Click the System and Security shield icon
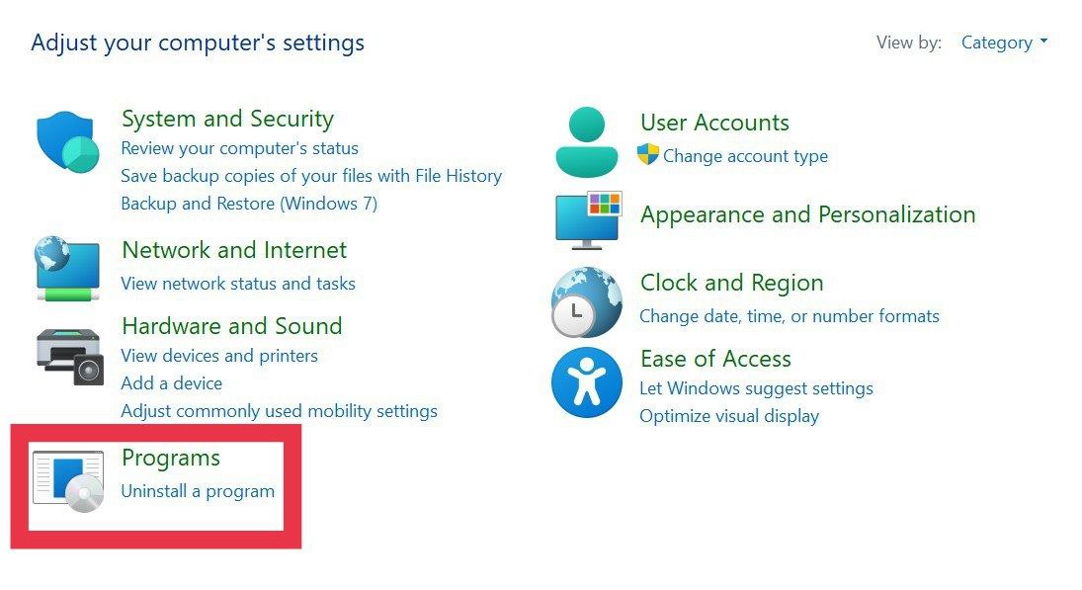This screenshot has width=1082, height=590. click(68, 142)
